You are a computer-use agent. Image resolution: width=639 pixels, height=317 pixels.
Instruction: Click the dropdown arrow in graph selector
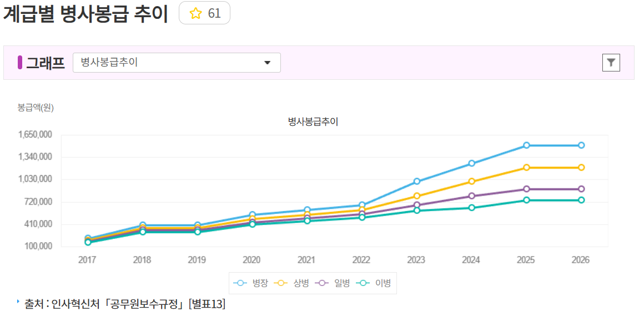(267, 63)
